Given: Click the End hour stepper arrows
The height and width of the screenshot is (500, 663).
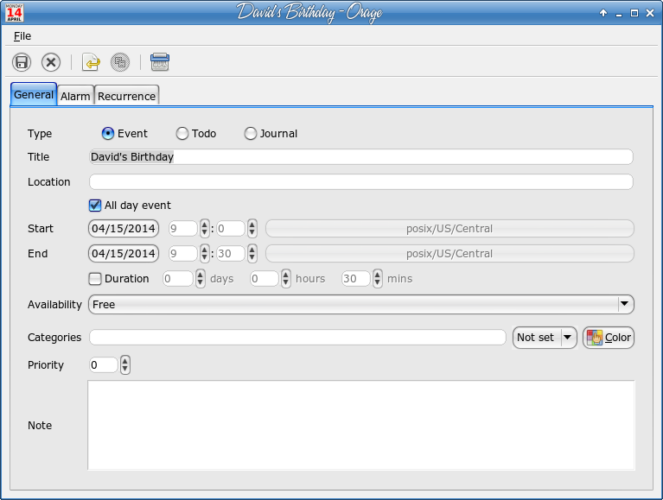Looking at the screenshot, I should coord(205,253).
